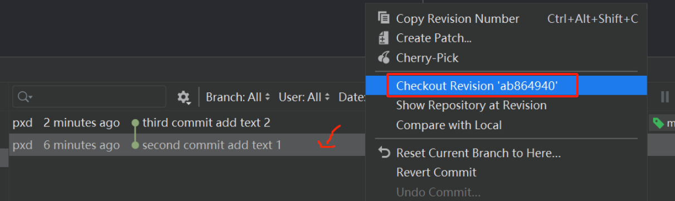
Task: Open the Date filter dropdown
Action: click(x=351, y=97)
